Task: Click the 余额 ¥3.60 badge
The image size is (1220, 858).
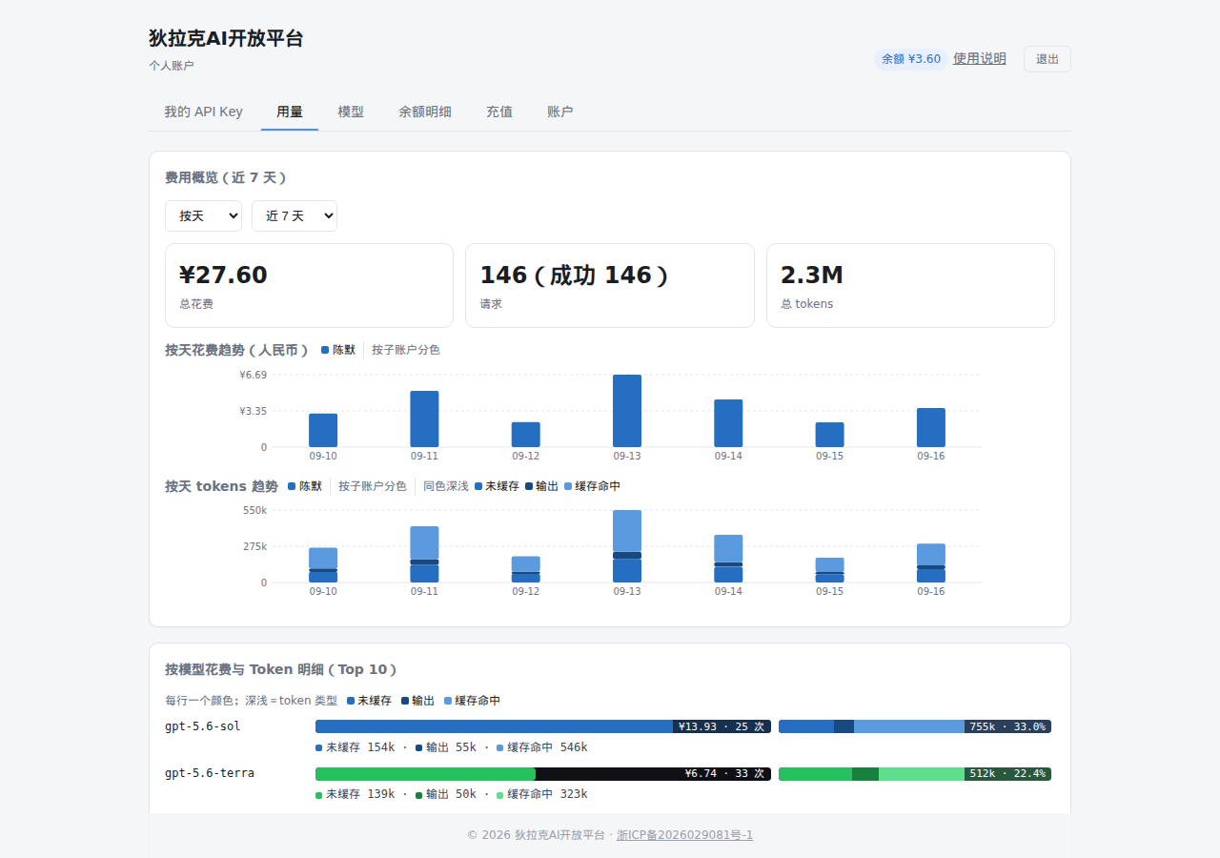Action: click(911, 59)
